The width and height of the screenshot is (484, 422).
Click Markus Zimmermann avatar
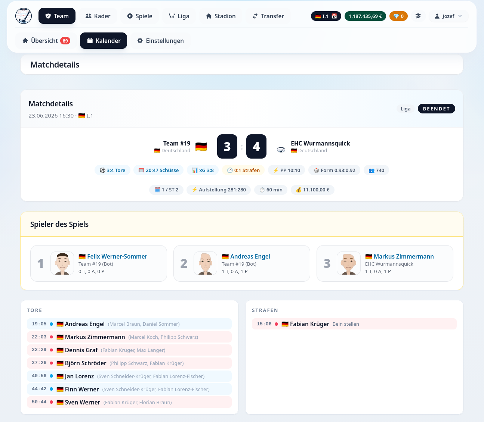(x=348, y=263)
